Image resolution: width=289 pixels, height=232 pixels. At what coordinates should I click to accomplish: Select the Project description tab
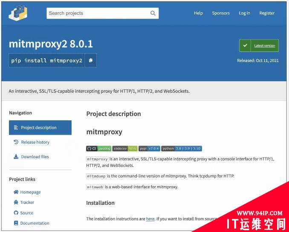pyautogui.click(x=40, y=127)
